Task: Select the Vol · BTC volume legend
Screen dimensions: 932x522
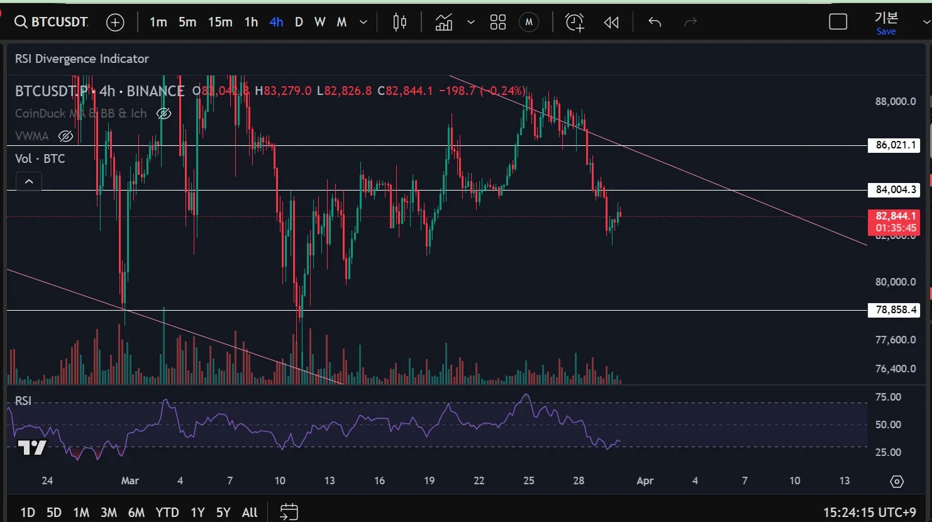Action: [40, 158]
